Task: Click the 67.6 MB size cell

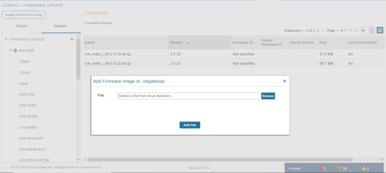Action: point(326,54)
